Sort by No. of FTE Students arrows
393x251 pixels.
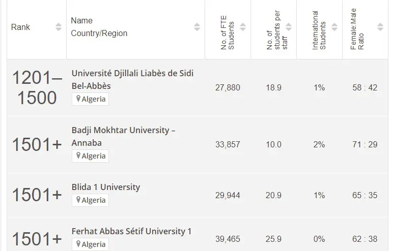pos(243,27)
